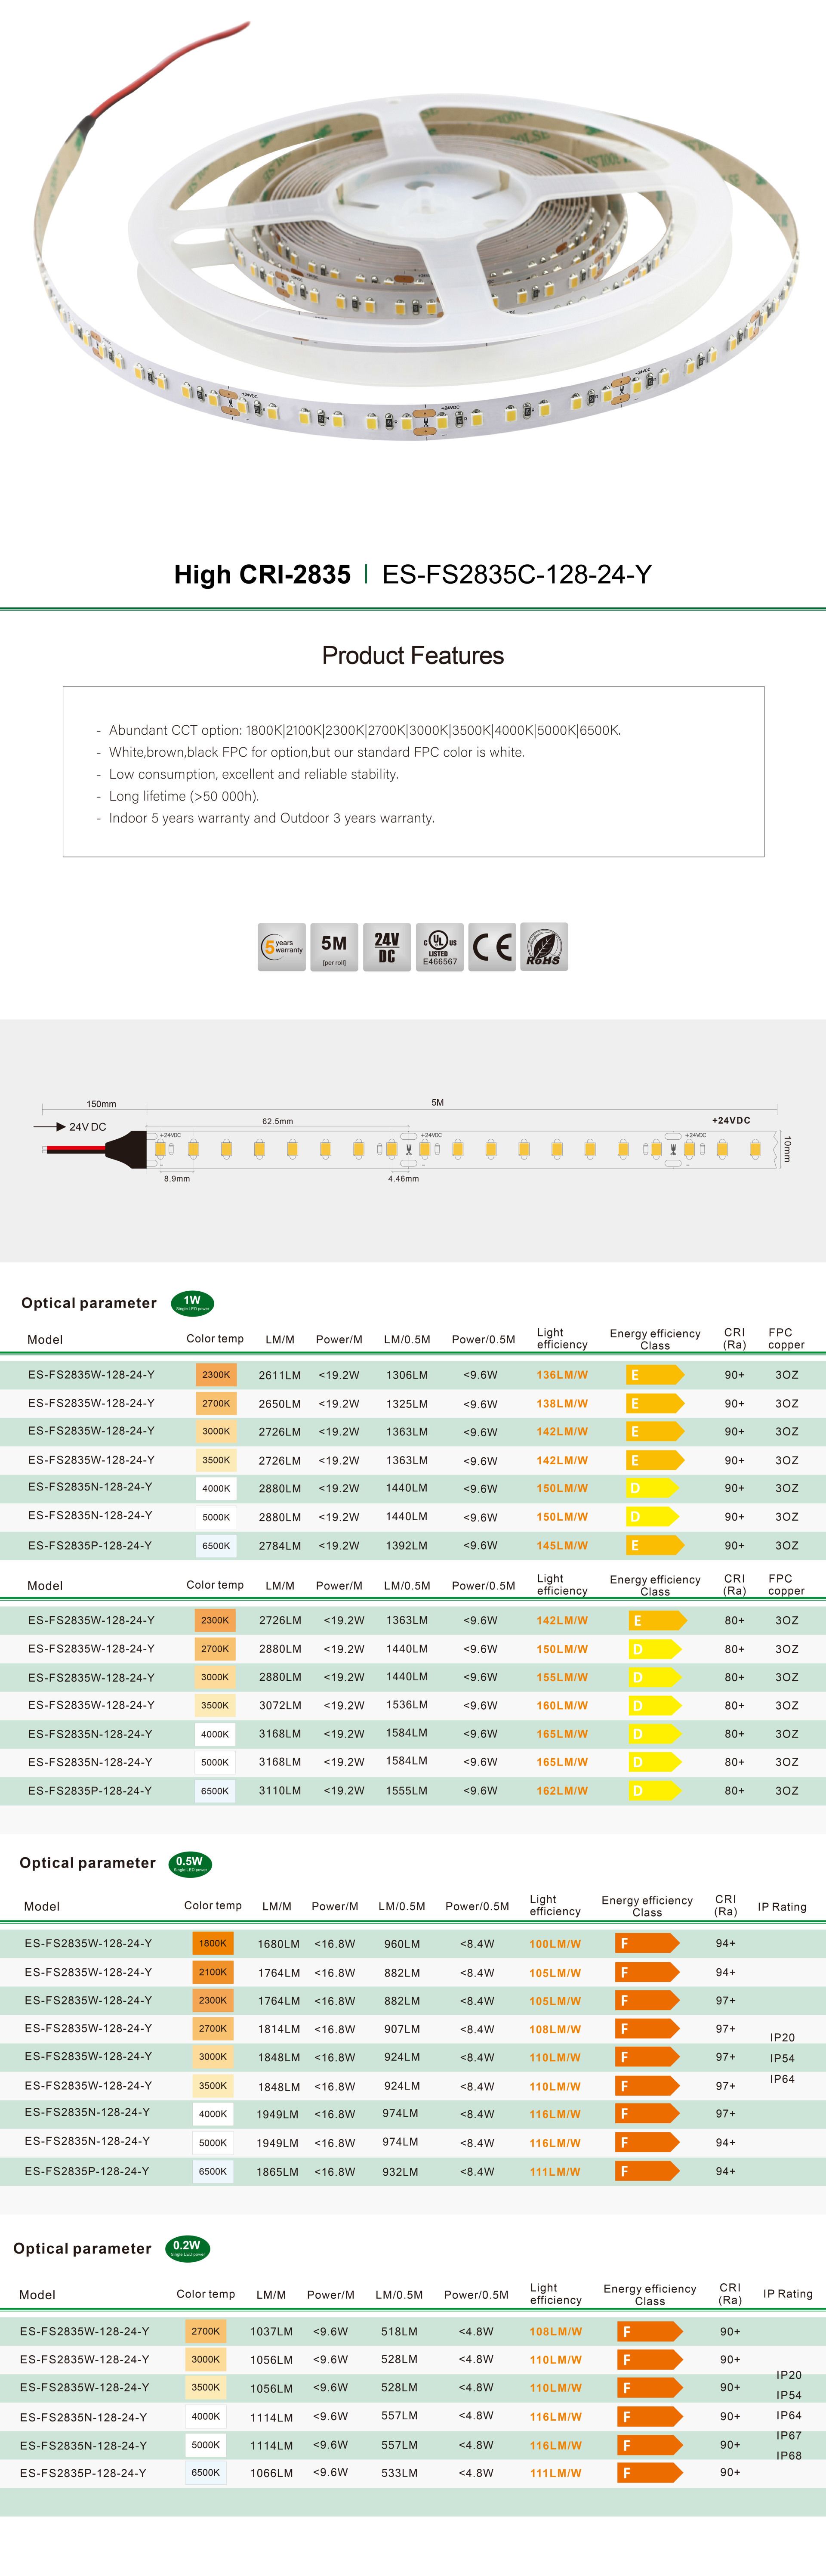
Task: Click the 5 years warranty badge
Action: (282, 946)
